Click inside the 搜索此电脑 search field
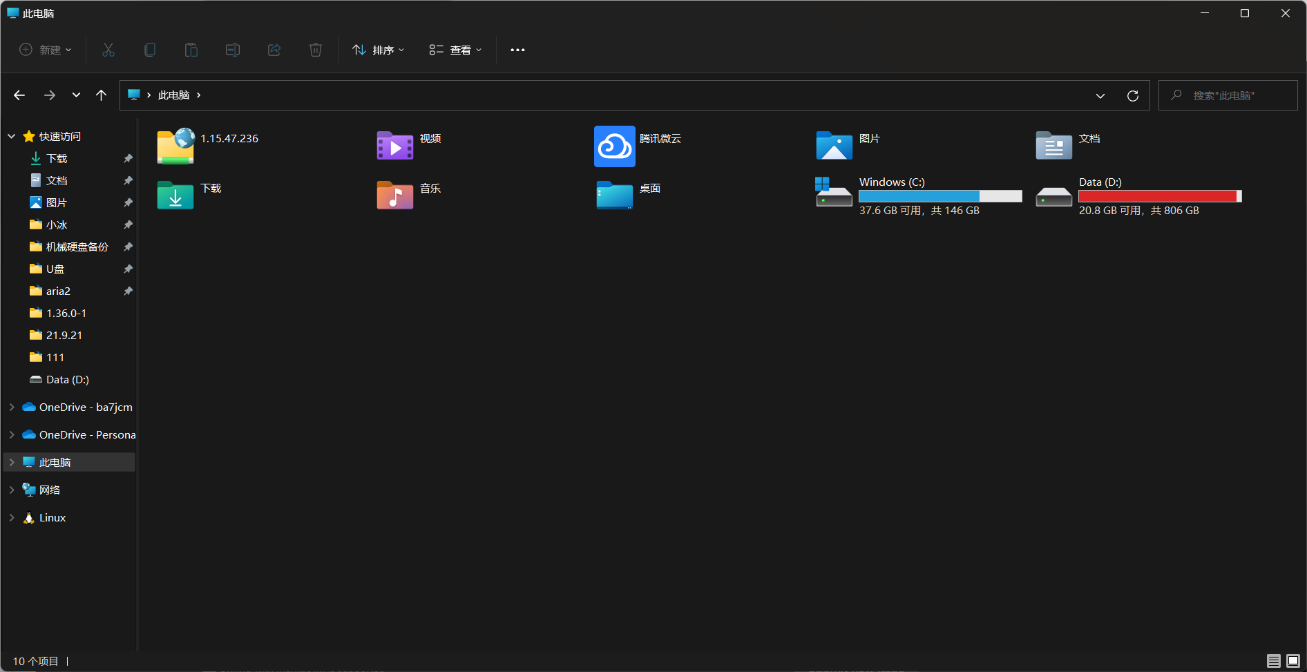1307x672 pixels. click(1228, 95)
